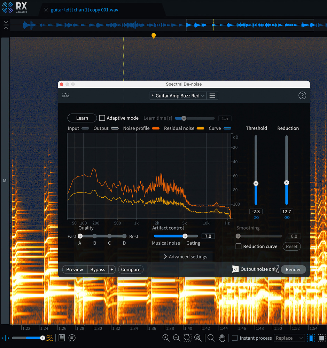Click the zoom in icon
This screenshot has width=327, height=348.
[166, 338]
